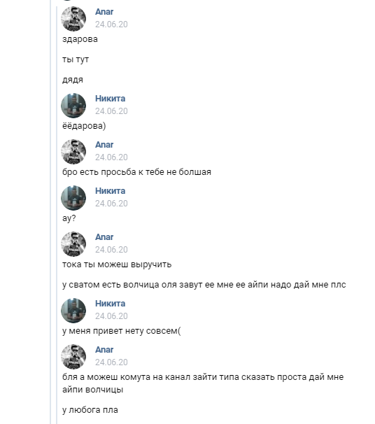Open Никита's avatar above 'у меня привет нету'
The width and height of the screenshot is (375, 424).
73,311
